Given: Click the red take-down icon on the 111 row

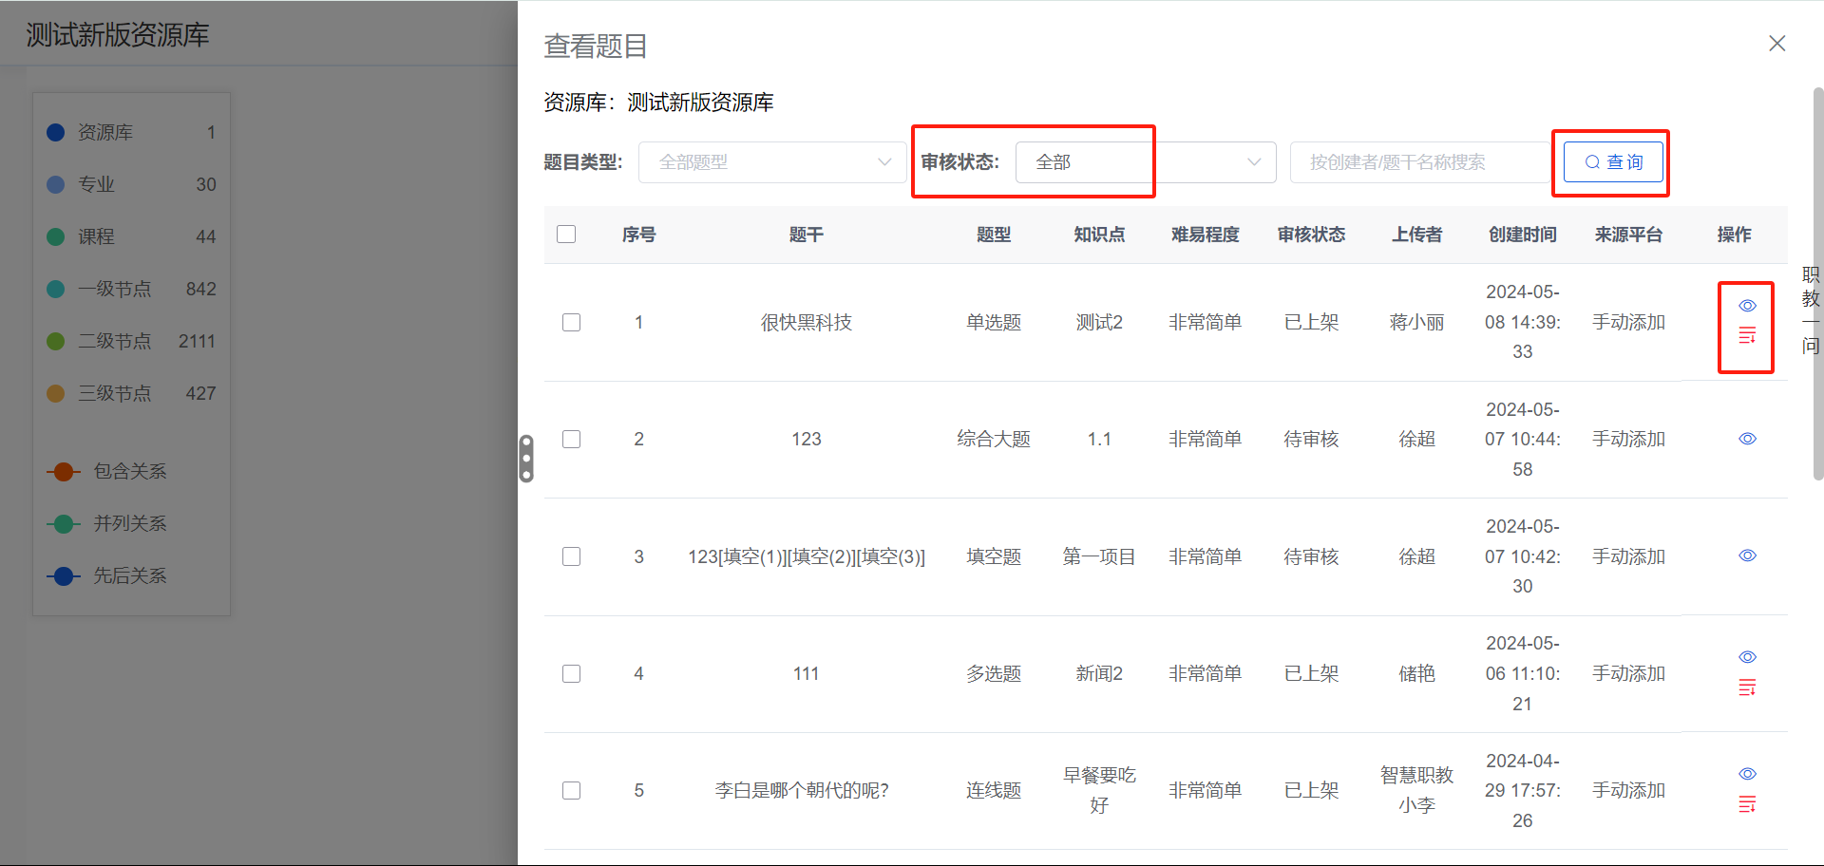Looking at the screenshot, I should [1747, 687].
